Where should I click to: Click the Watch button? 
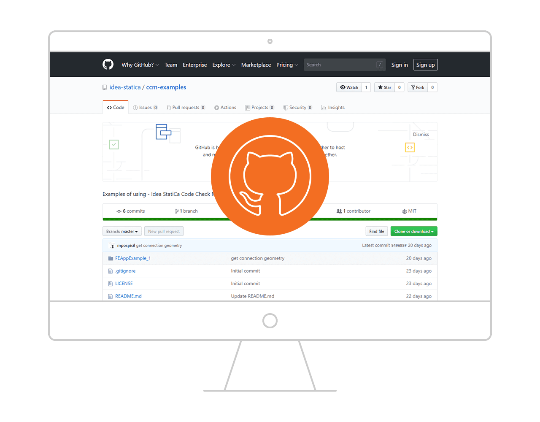coord(349,87)
